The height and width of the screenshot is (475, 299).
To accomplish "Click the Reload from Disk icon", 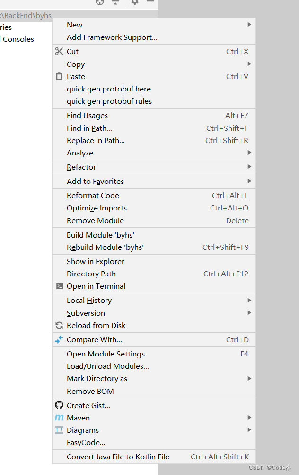I will (x=59, y=325).
